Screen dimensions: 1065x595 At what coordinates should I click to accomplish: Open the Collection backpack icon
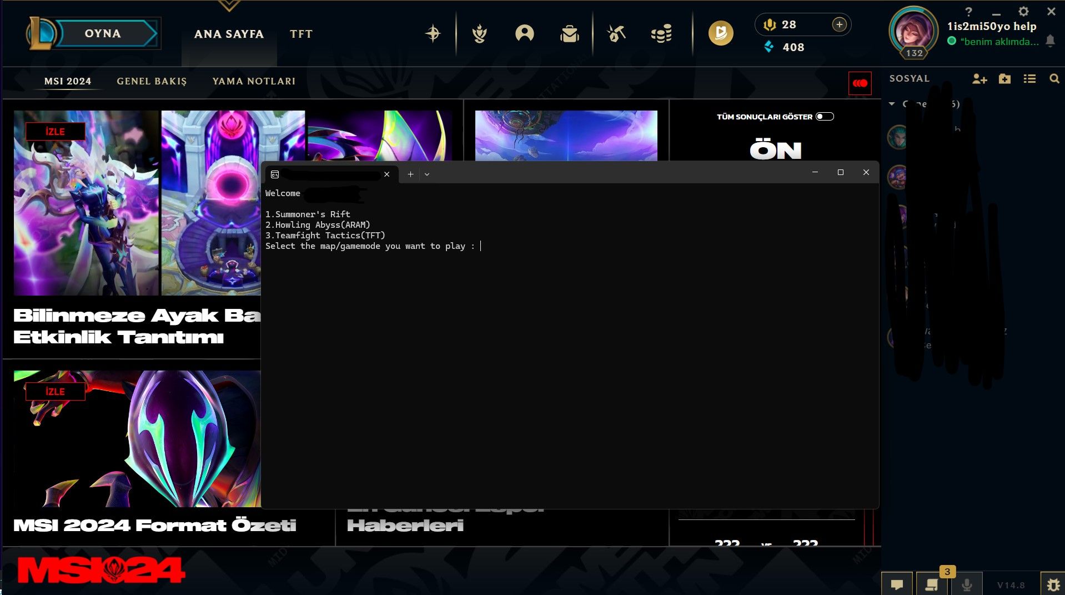[x=570, y=34]
